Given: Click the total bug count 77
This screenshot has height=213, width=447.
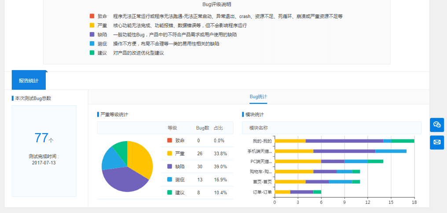Looking at the screenshot, I should click(41, 138).
